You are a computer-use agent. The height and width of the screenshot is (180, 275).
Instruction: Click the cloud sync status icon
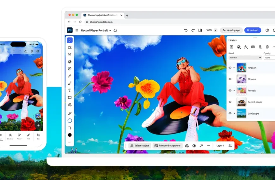tap(115, 30)
